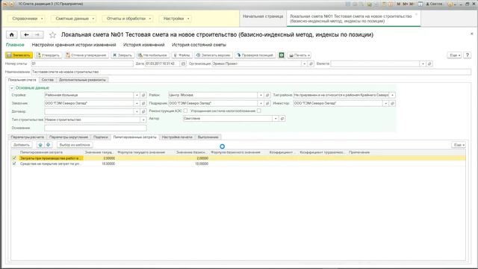Image resolution: width=478 pixels, height=269 pixels.
Task: Switch to the Дополнительные реквизиты tab
Action: pyautogui.click(x=82, y=80)
